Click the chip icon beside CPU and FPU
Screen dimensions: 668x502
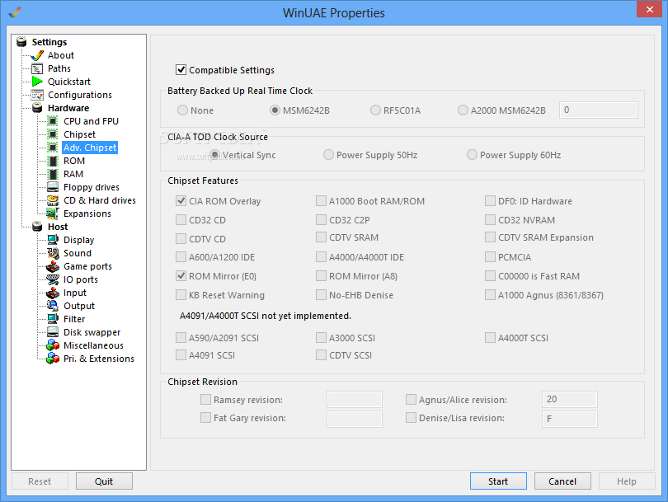click(x=53, y=121)
